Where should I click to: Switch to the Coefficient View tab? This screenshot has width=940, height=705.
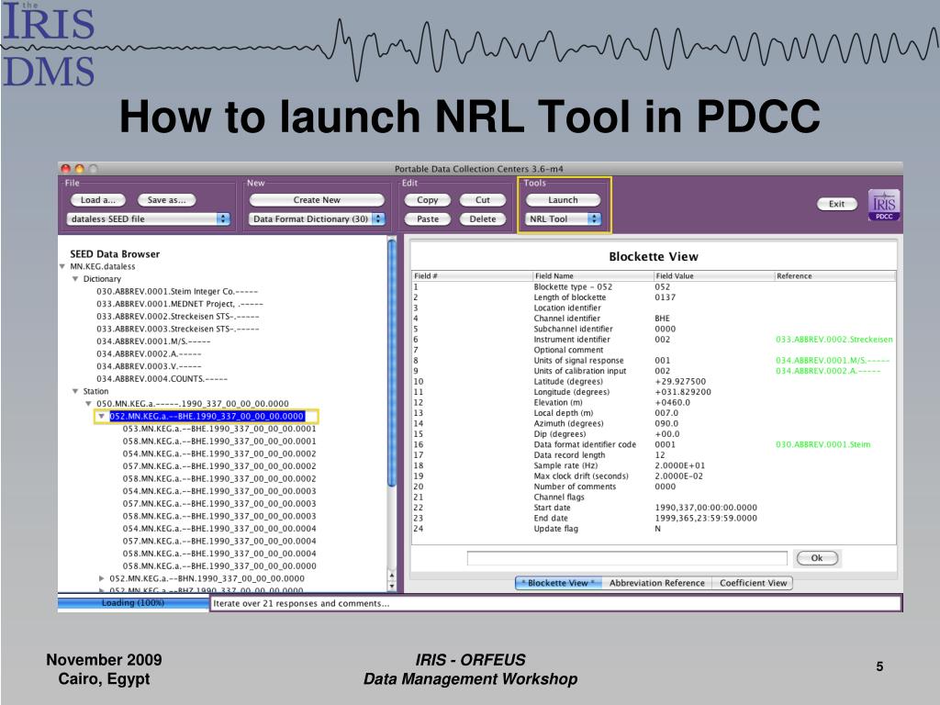(x=753, y=583)
